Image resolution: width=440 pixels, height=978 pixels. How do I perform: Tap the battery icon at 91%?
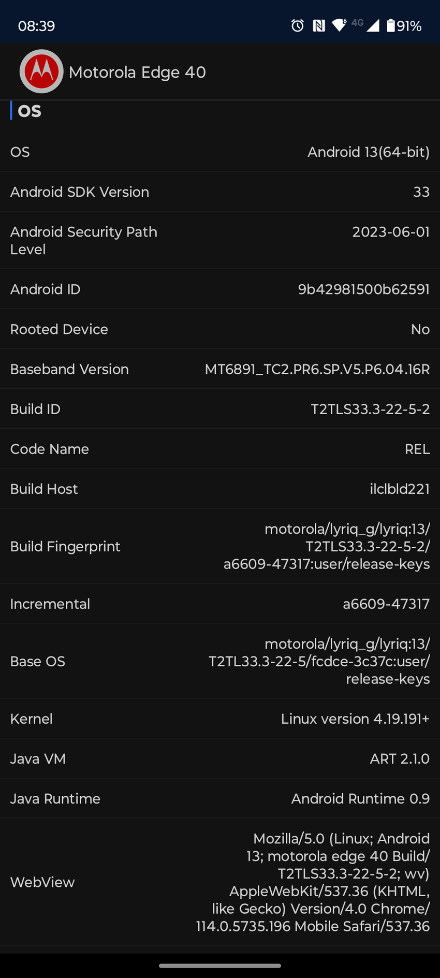click(391, 25)
